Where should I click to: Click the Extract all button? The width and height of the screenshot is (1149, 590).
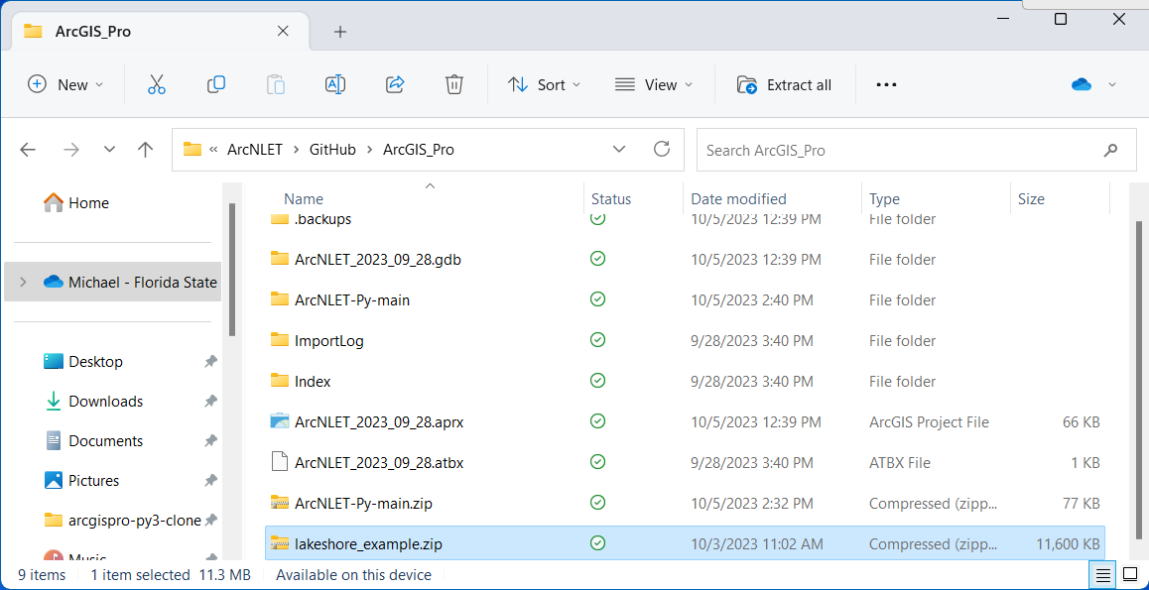click(785, 85)
